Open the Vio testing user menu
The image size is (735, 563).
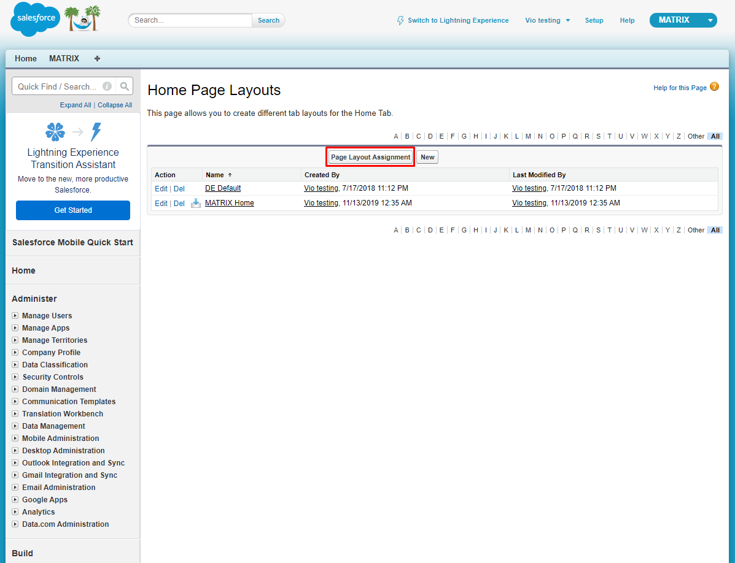tap(547, 21)
